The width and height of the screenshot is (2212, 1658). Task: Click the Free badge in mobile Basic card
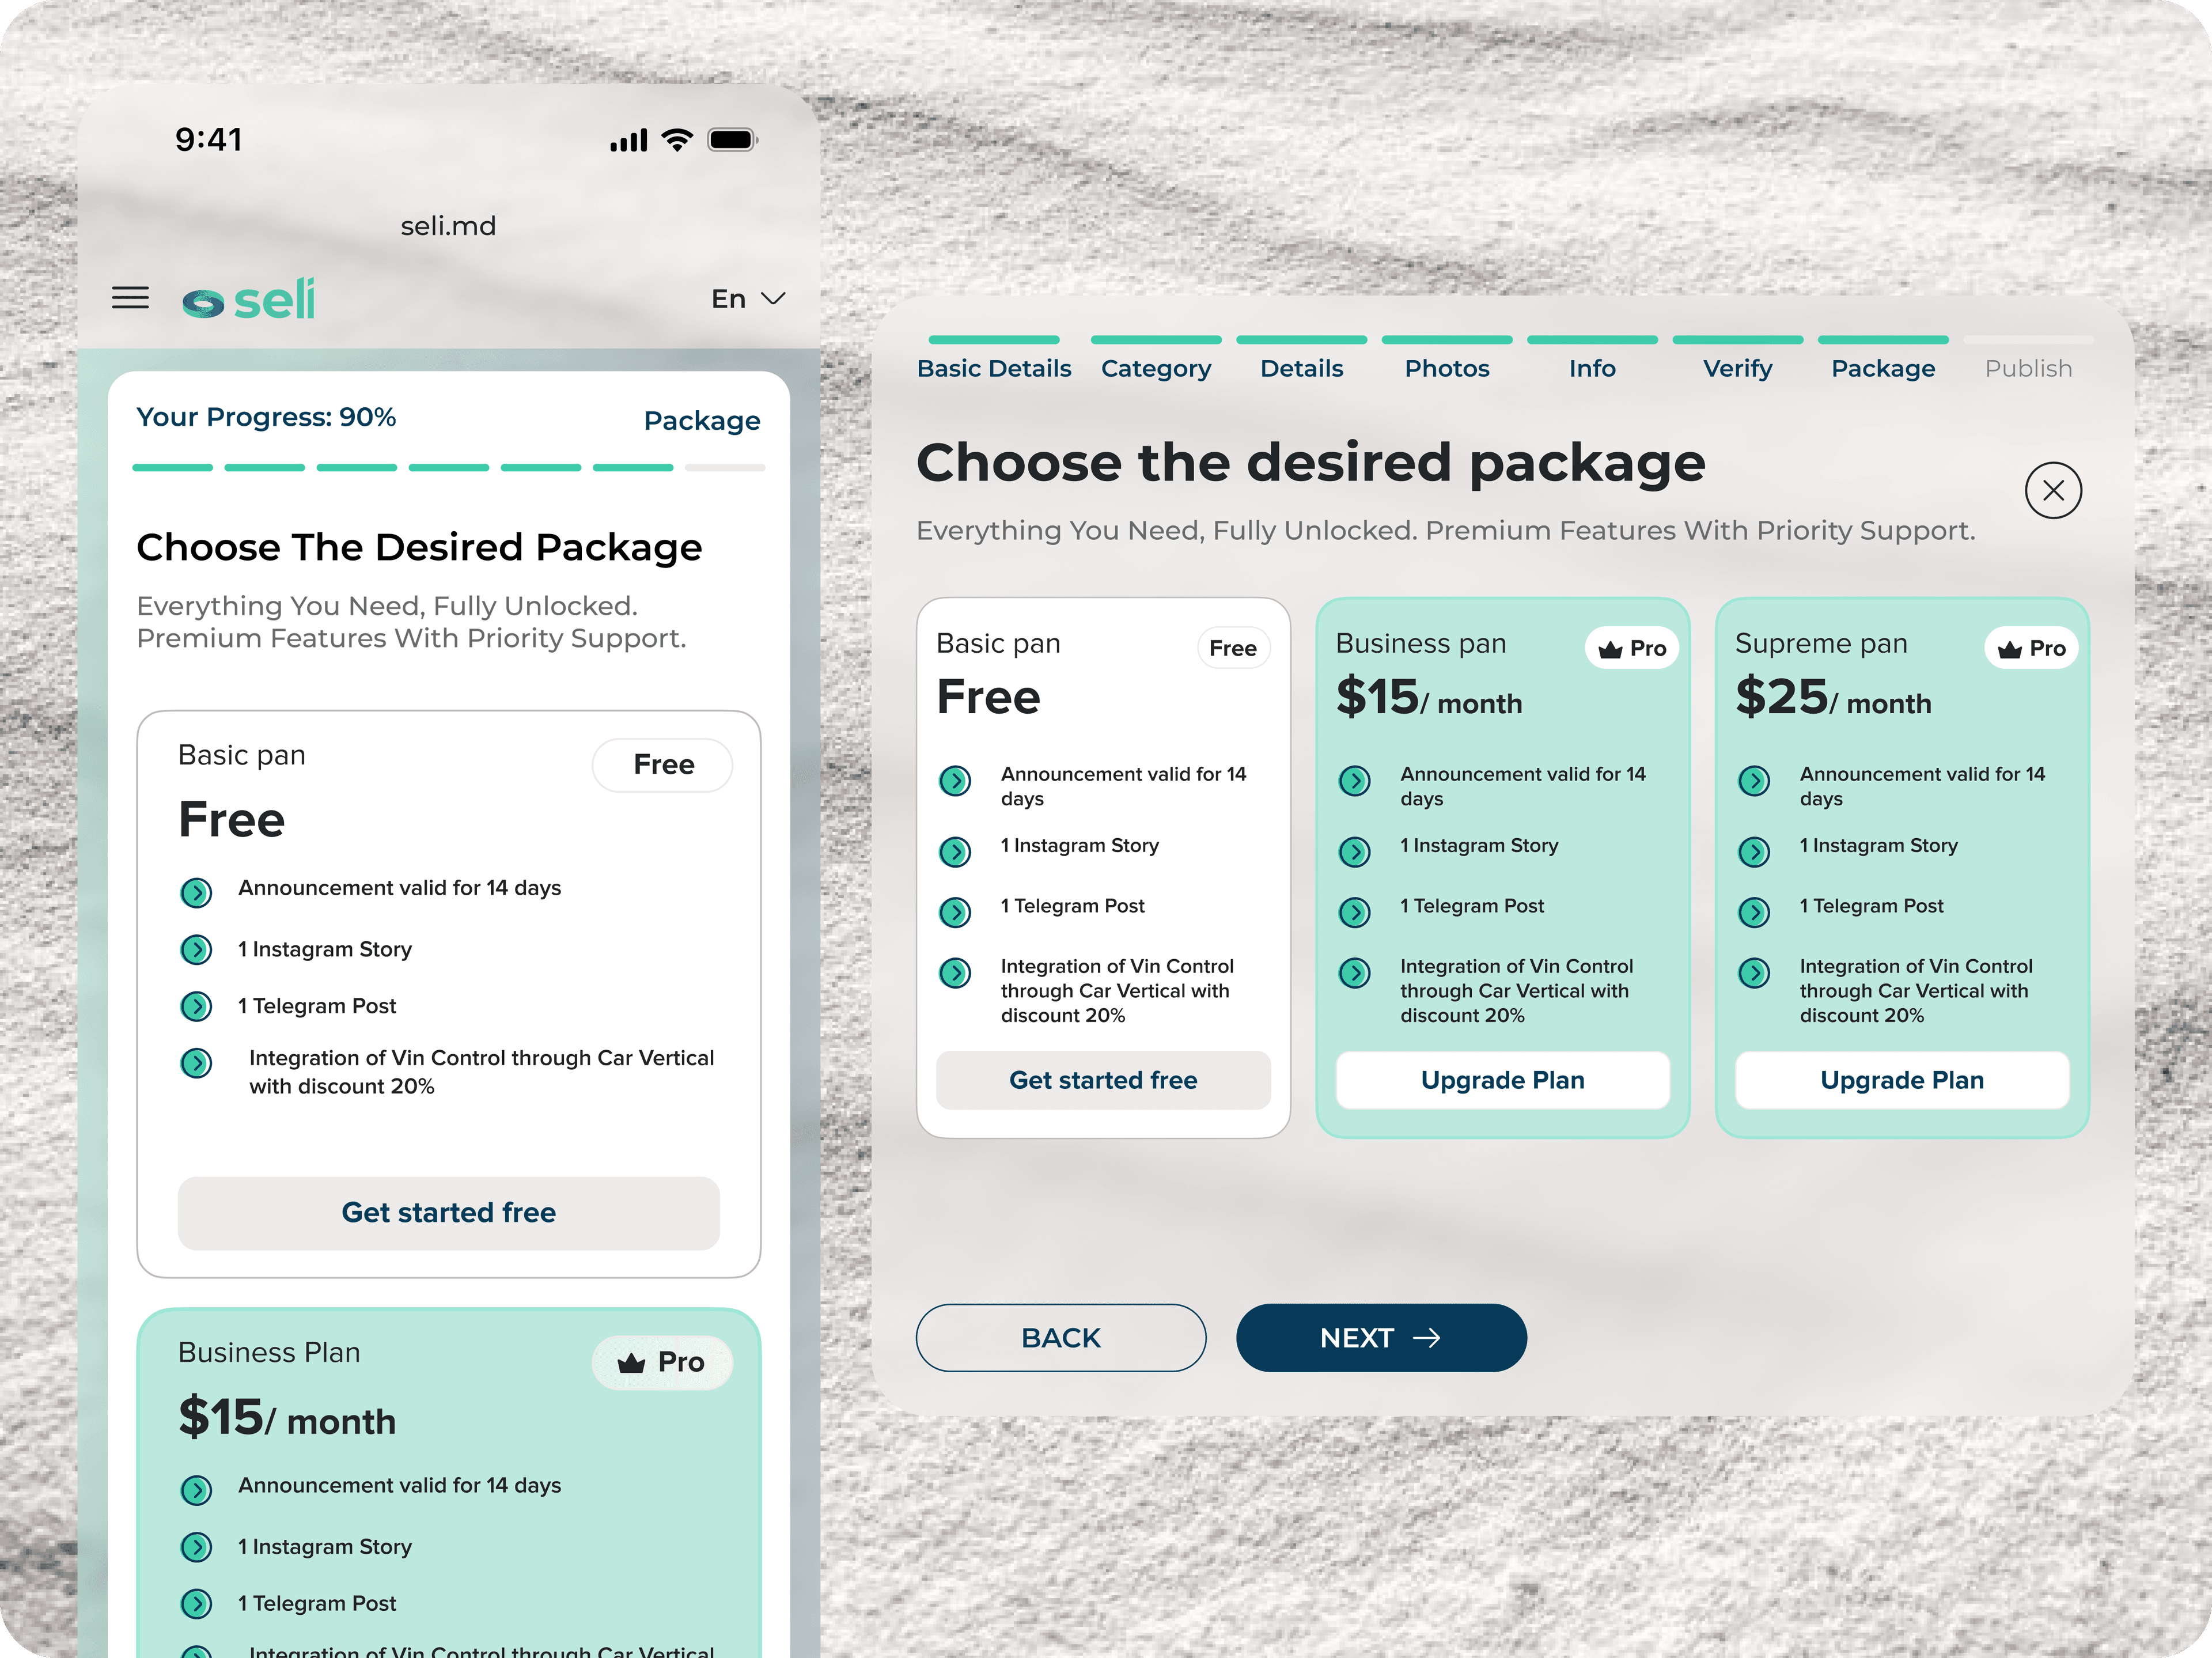[663, 765]
